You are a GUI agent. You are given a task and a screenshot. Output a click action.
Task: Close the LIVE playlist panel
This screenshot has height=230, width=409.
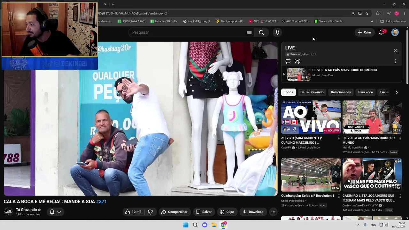pyautogui.click(x=396, y=50)
